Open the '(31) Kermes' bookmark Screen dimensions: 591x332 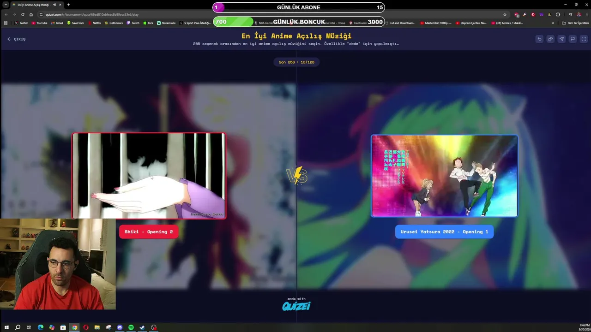(507, 23)
